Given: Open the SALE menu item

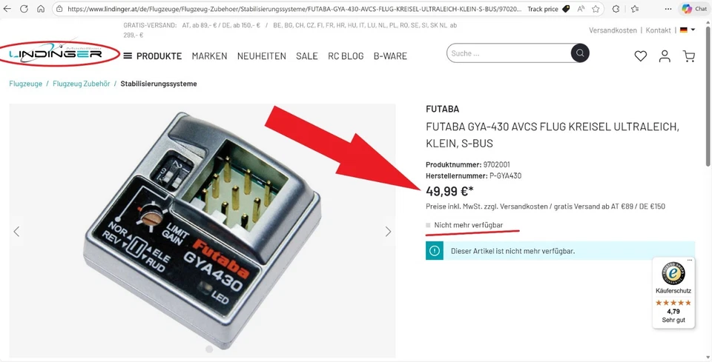Looking at the screenshot, I should (307, 56).
